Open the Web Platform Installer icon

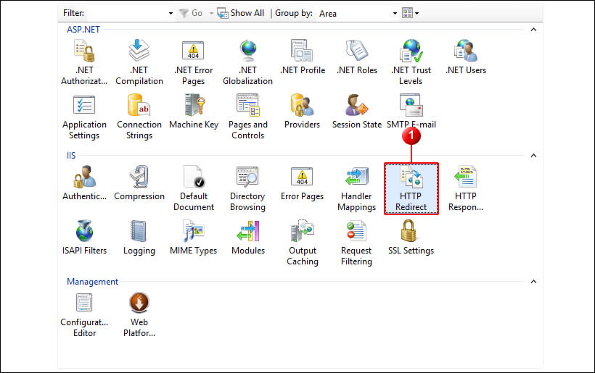point(139,313)
